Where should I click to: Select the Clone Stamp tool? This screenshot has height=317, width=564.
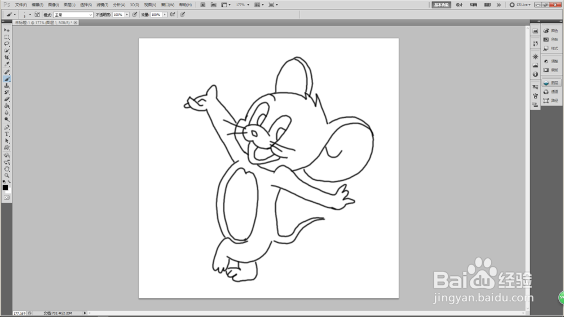point(6,86)
